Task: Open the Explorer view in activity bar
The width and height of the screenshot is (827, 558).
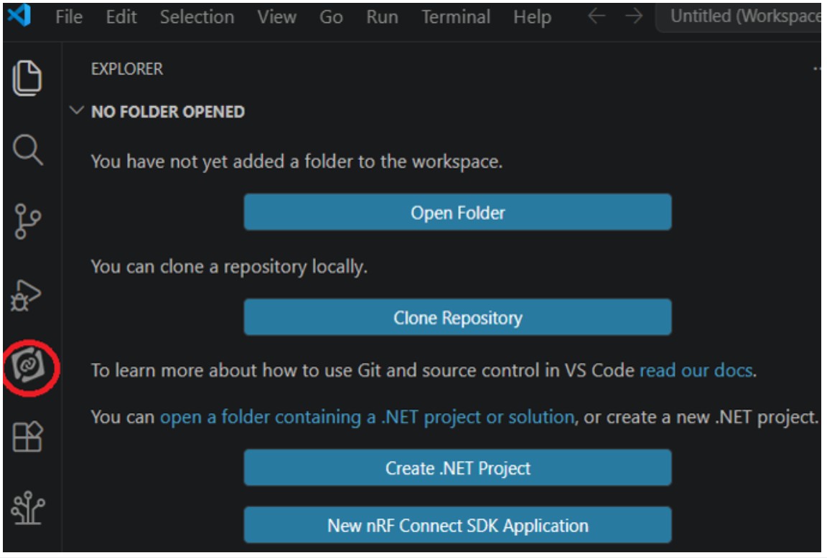Action: click(27, 77)
